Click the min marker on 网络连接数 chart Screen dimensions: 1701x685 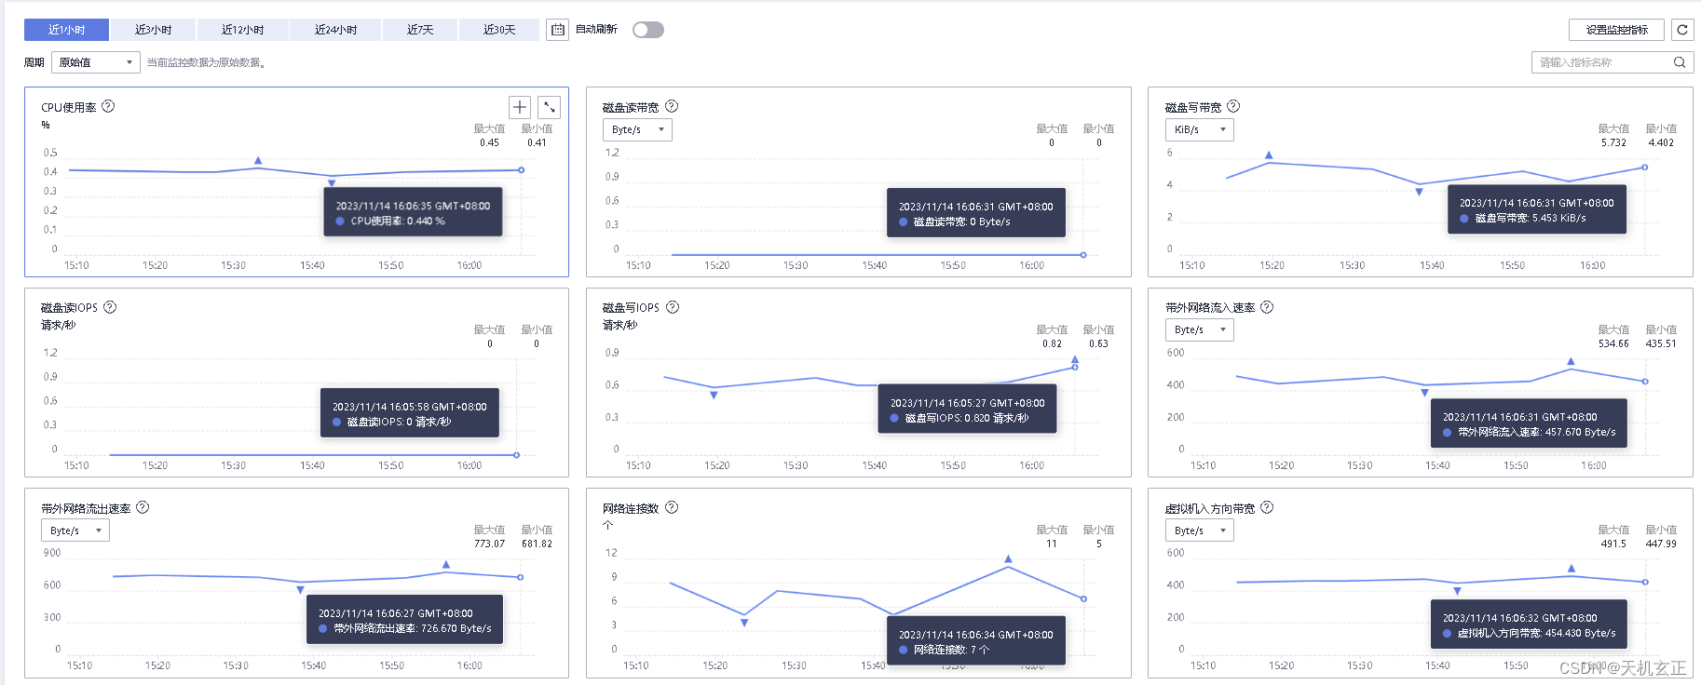click(x=744, y=623)
